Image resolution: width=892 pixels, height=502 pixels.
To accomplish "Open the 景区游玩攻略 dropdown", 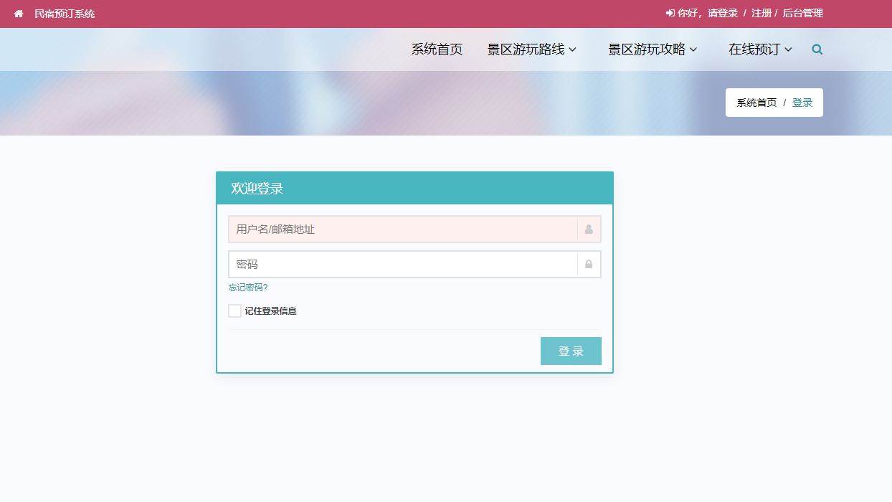I will [x=653, y=49].
